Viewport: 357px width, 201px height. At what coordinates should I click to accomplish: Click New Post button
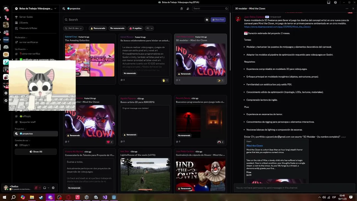coord(218,20)
